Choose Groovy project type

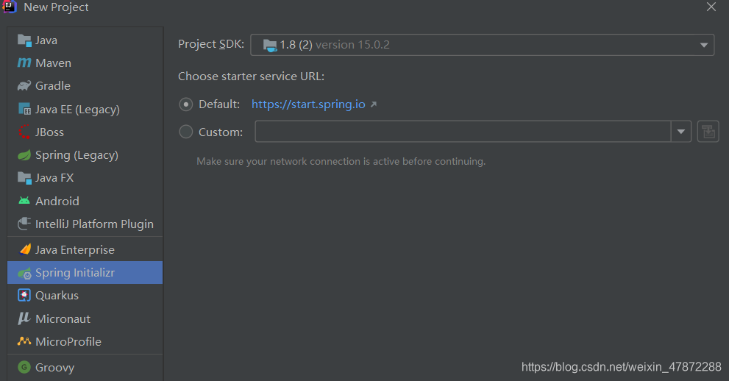[x=85, y=367]
